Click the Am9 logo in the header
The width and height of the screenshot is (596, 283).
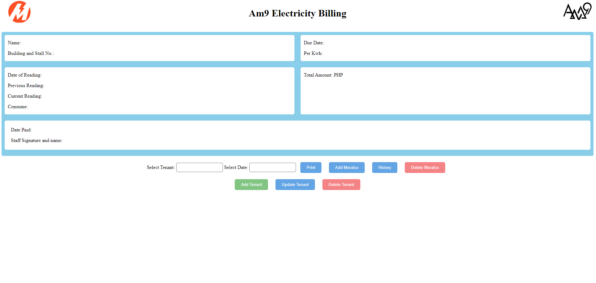click(577, 11)
